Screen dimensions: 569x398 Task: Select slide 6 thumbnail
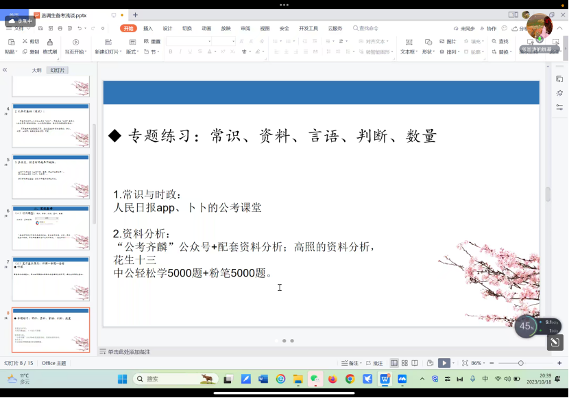51,228
